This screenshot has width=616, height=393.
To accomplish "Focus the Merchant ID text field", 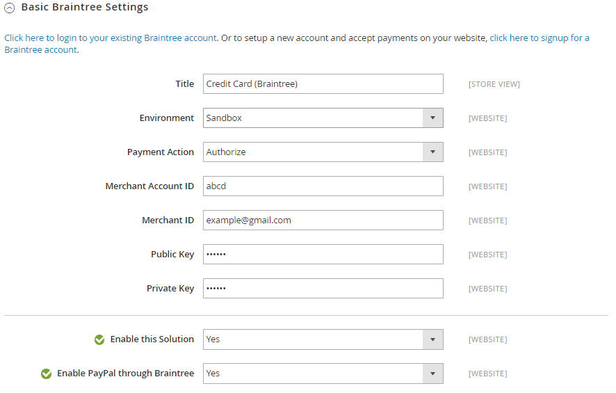I will pos(323,220).
